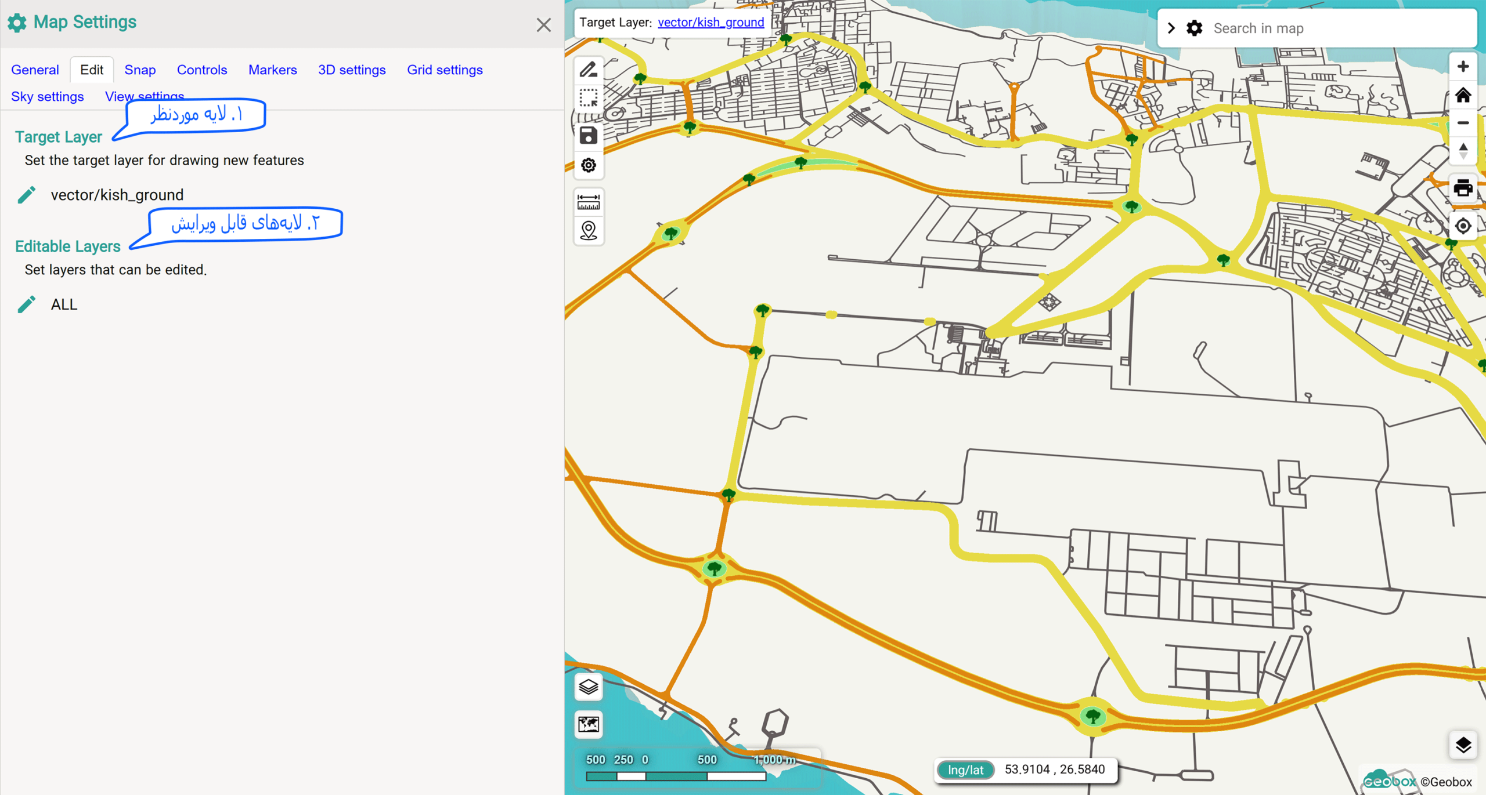
Task: Print the map with printer icon
Action: 1463,188
